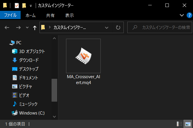Click the navigation pane scrollbar thumb
193x128 pixels.
pos(54,90)
